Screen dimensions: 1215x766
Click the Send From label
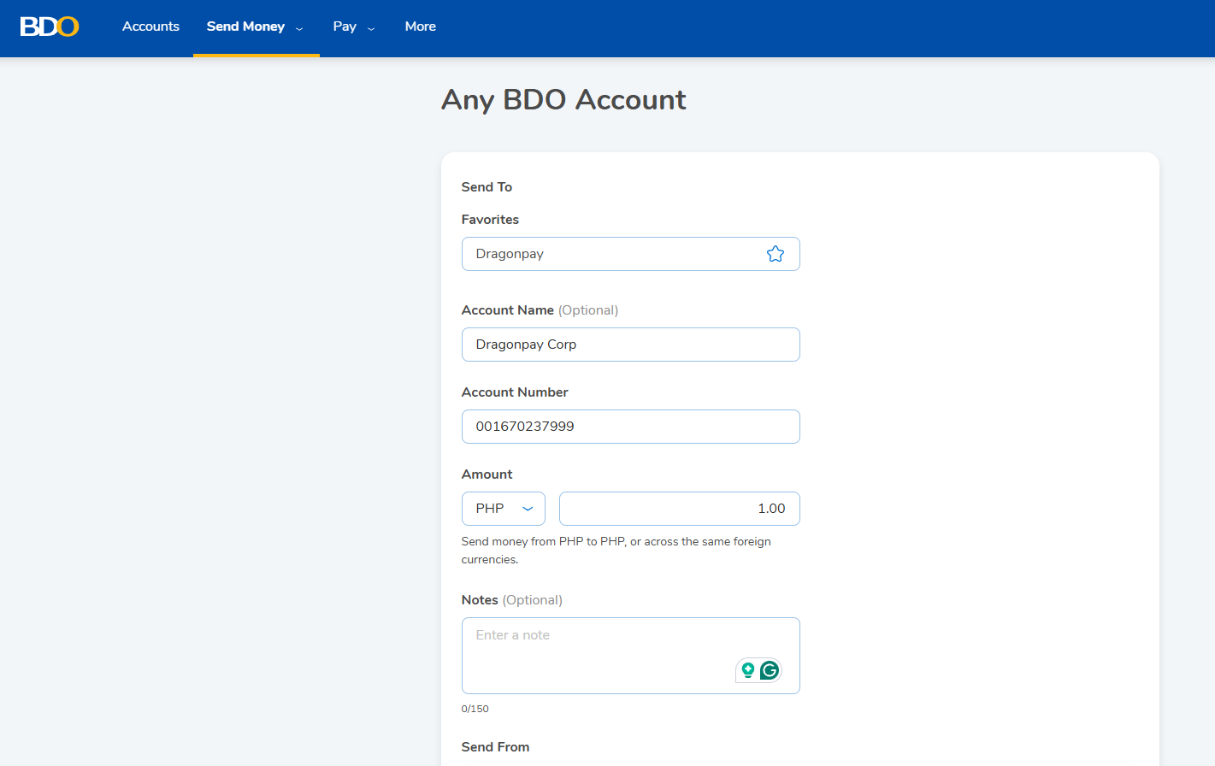[x=495, y=747]
